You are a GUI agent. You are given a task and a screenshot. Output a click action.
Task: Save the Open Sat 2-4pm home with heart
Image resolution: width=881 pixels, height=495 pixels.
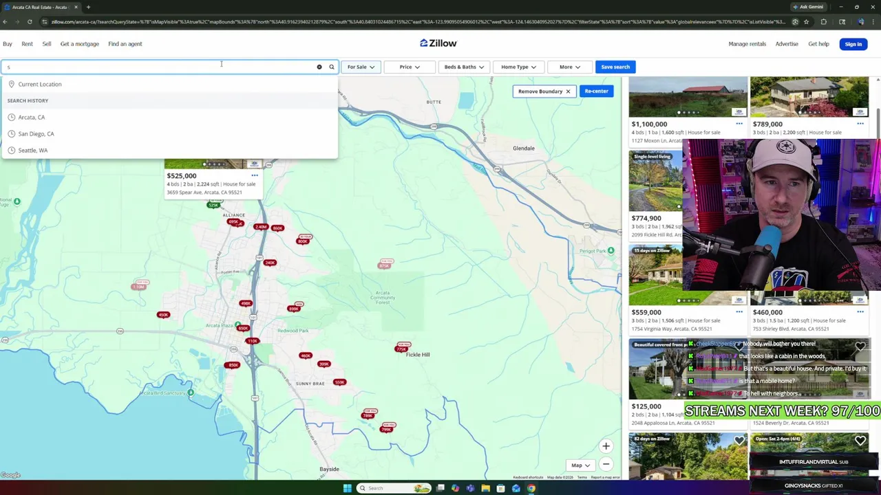pyautogui.click(x=860, y=441)
